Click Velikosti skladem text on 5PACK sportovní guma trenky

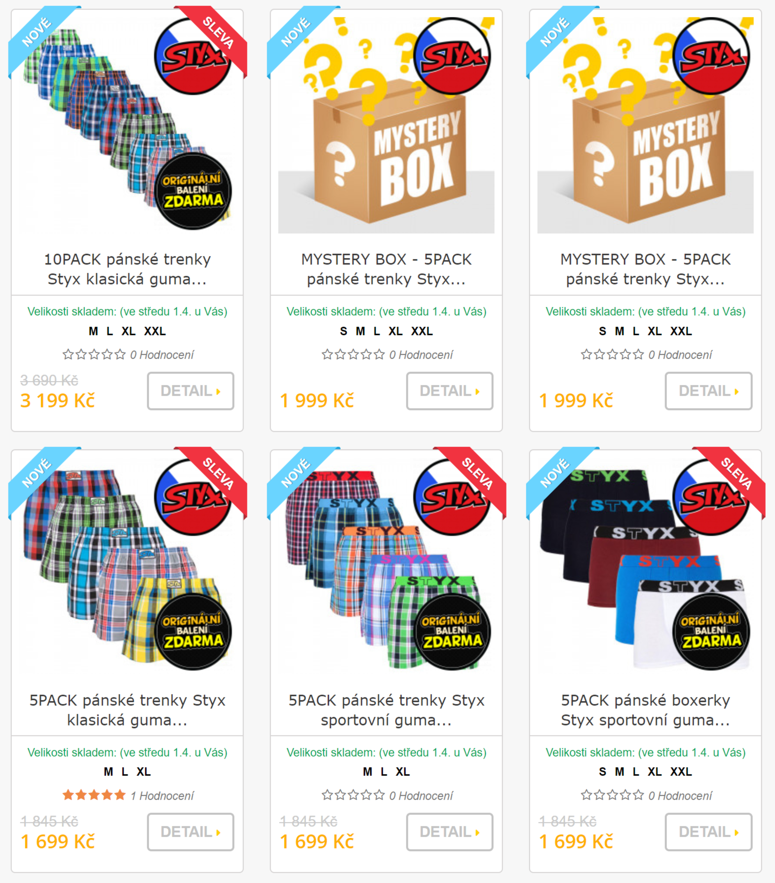[387, 752]
